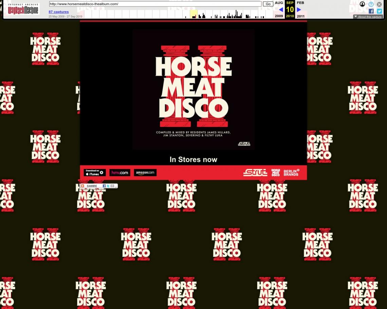Click the highlighted 2010 capture on sparkline

(x=194, y=14)
